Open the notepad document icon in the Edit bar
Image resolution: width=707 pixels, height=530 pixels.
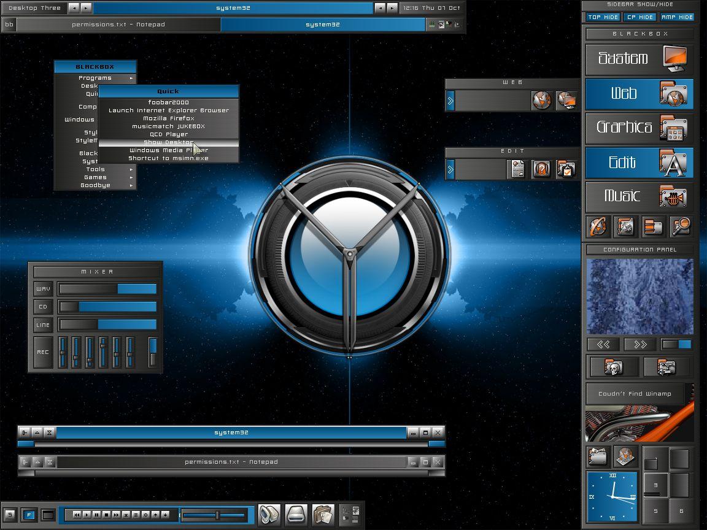(x=517, y=169)
